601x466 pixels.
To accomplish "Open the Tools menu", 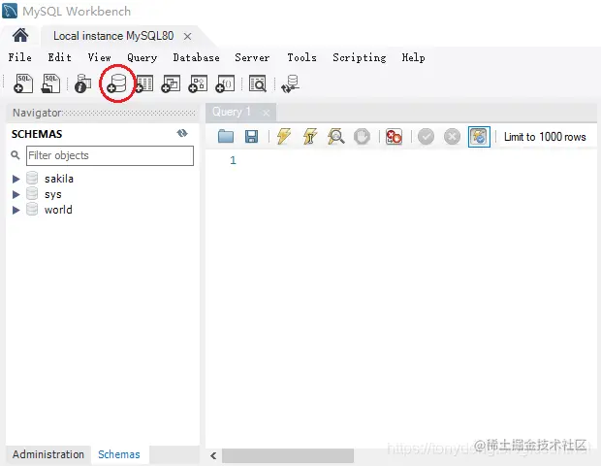I will click(301, 57).
